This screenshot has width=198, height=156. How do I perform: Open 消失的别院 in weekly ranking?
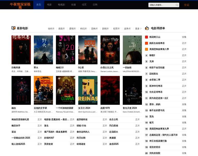click(155, 153)
